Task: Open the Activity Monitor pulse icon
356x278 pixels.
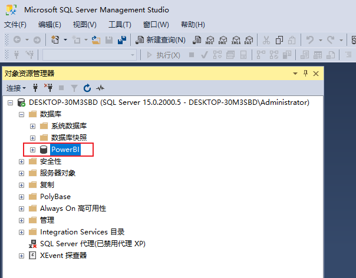Action: 100,88
